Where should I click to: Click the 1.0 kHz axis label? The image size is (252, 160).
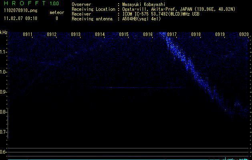point(3,72)
